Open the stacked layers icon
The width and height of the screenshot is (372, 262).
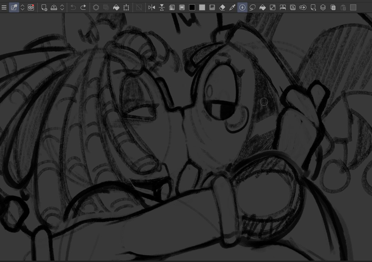[x=323, y=7]
